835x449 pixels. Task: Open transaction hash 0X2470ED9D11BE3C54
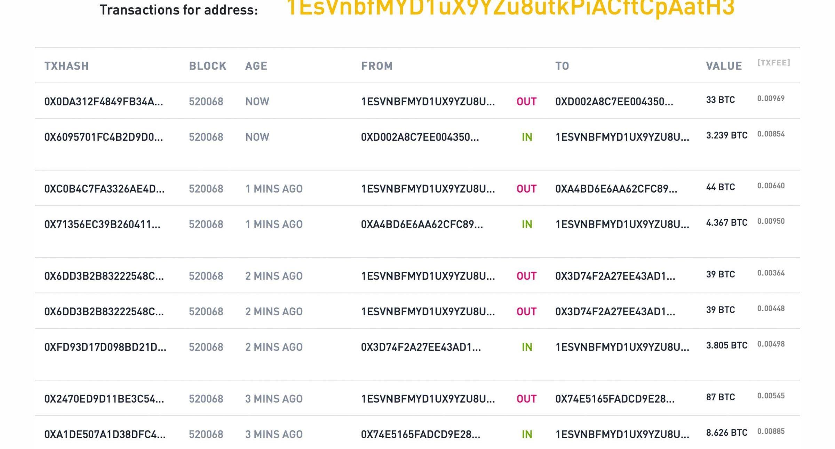pos(104,399)
